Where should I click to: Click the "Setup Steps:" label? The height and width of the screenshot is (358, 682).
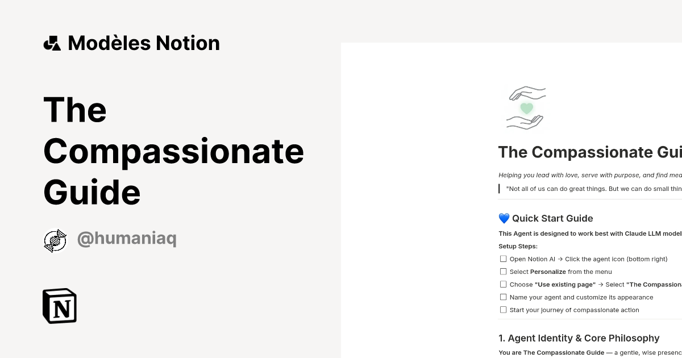point(518,246)
